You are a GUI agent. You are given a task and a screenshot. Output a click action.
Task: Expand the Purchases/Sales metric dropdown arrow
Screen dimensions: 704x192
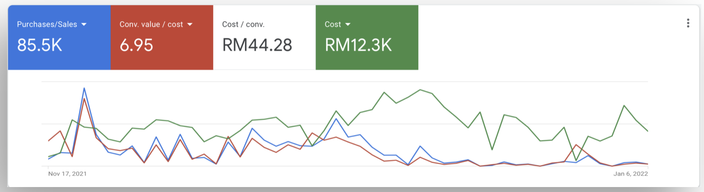coord(84,24)
